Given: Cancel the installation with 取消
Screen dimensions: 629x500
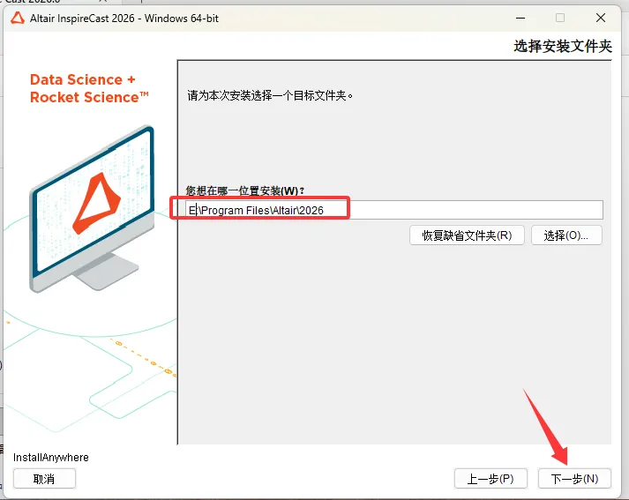Looking at the screenshot, I should 44,479.
